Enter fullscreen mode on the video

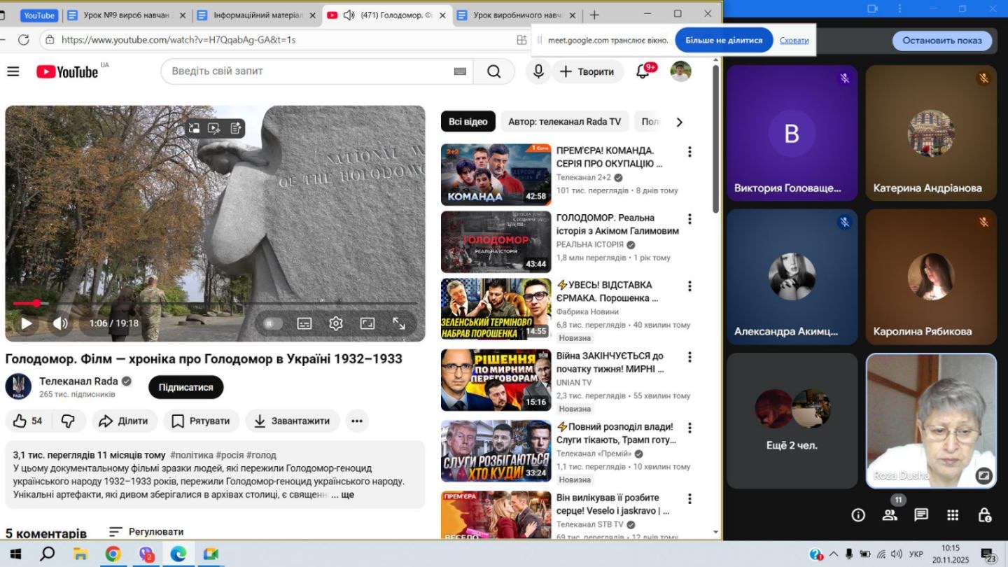click(x=399, y=323)
